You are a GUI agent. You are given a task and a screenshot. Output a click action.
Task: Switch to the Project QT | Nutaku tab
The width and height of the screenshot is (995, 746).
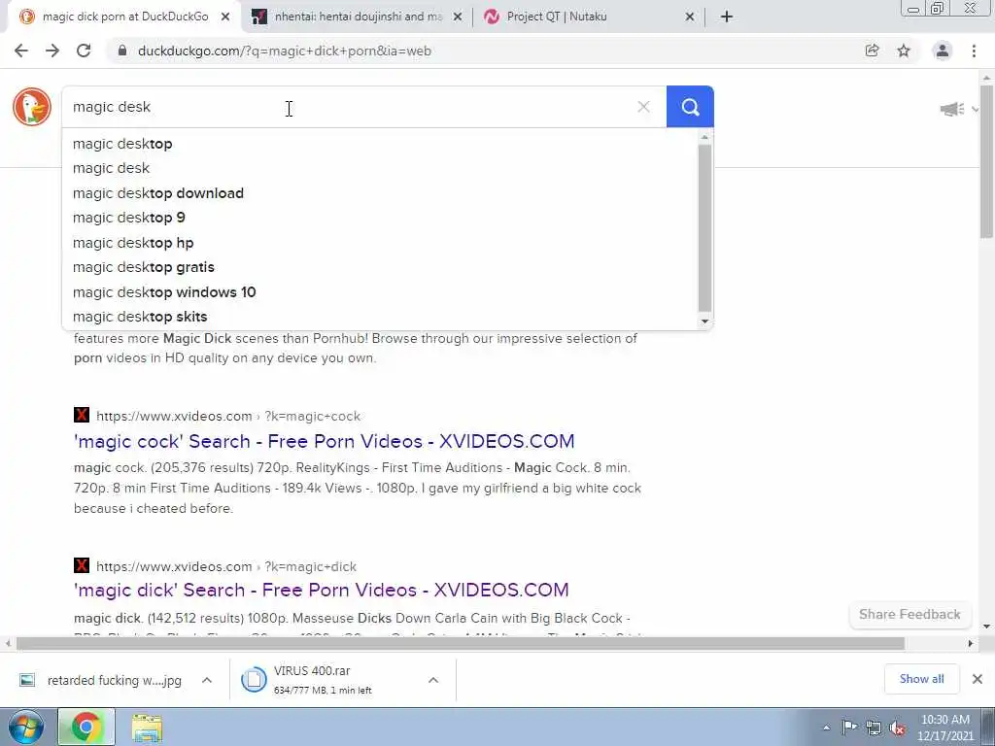click(588, 17)
